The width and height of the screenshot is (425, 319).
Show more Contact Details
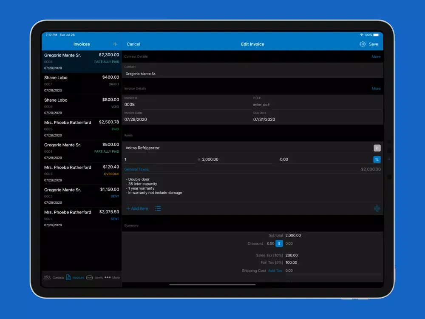tap(376, 57)
